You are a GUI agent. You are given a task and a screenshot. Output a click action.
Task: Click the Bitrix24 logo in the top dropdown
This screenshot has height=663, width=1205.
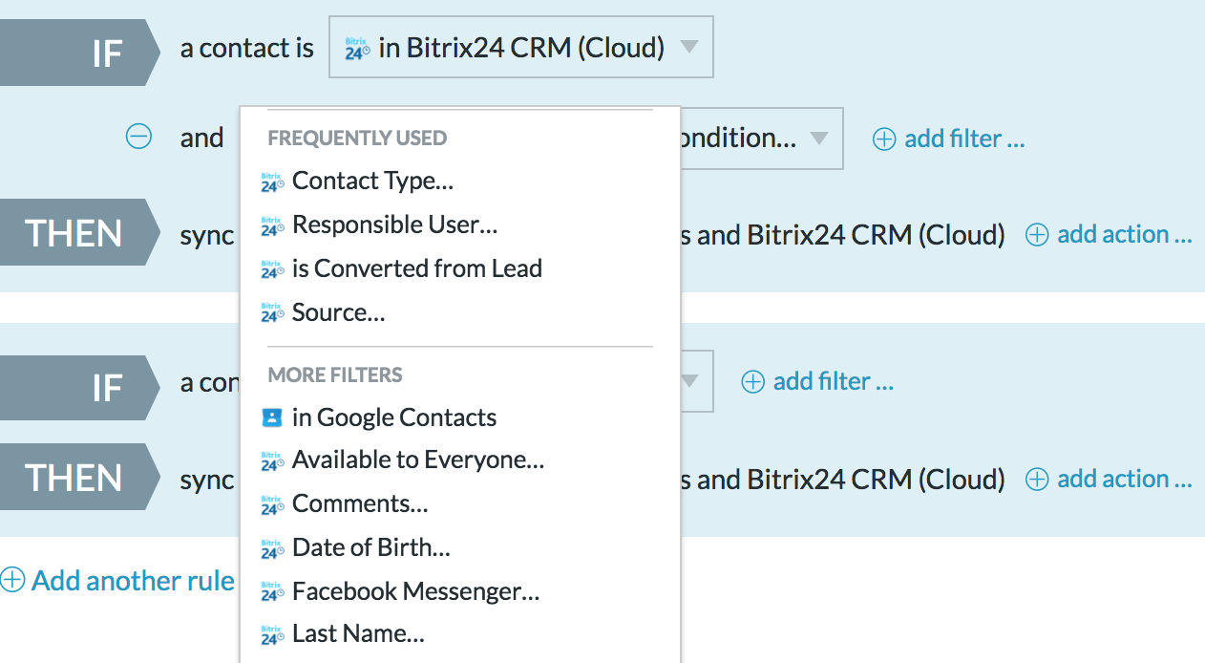357,48
